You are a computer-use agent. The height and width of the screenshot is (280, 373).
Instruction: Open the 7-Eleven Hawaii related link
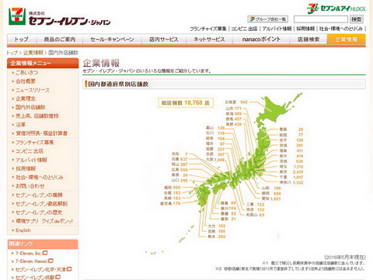(31, 261)
